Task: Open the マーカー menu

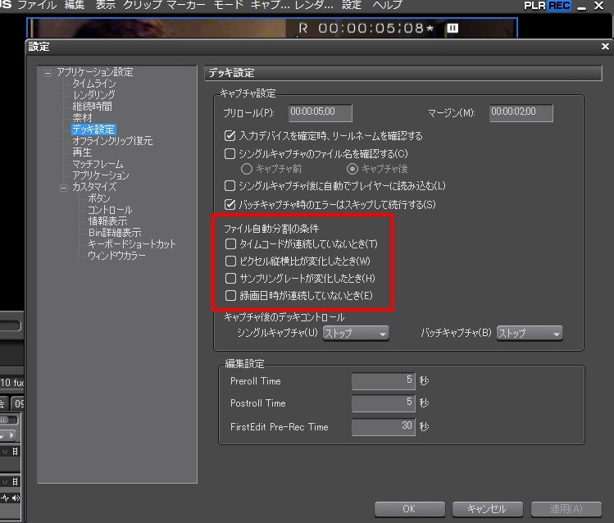Action: tap(185, 5)
